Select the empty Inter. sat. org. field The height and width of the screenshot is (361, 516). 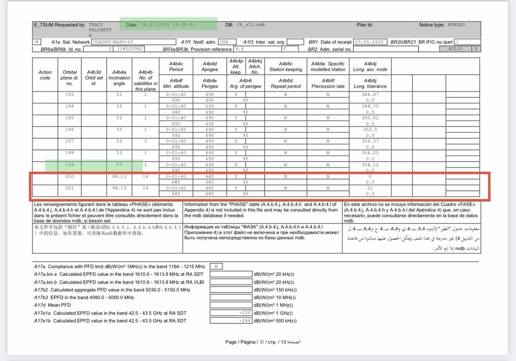click(x=295, y=42)
